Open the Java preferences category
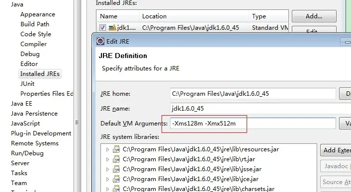The height and width of the screenshot is (192, 351). pyautogui.click(x=17, y=4)
